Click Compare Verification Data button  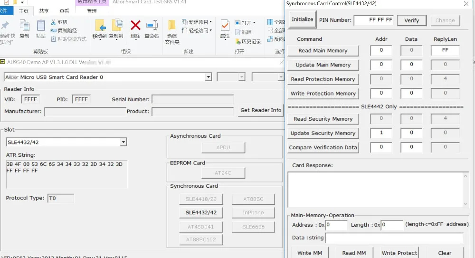click(323, 147)
